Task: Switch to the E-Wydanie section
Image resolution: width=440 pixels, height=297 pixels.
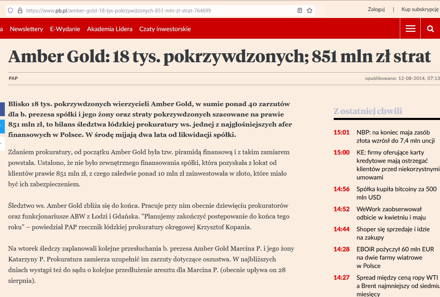Action: click(x=65, y=29)
